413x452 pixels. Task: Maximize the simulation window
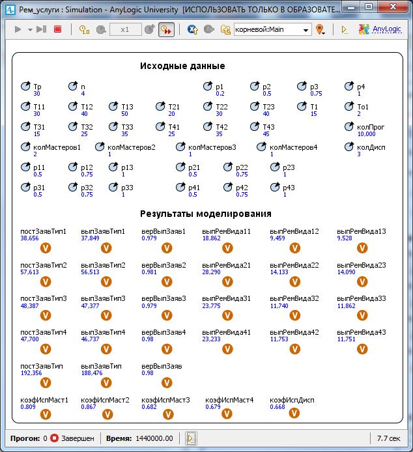(x=368, y=8)
